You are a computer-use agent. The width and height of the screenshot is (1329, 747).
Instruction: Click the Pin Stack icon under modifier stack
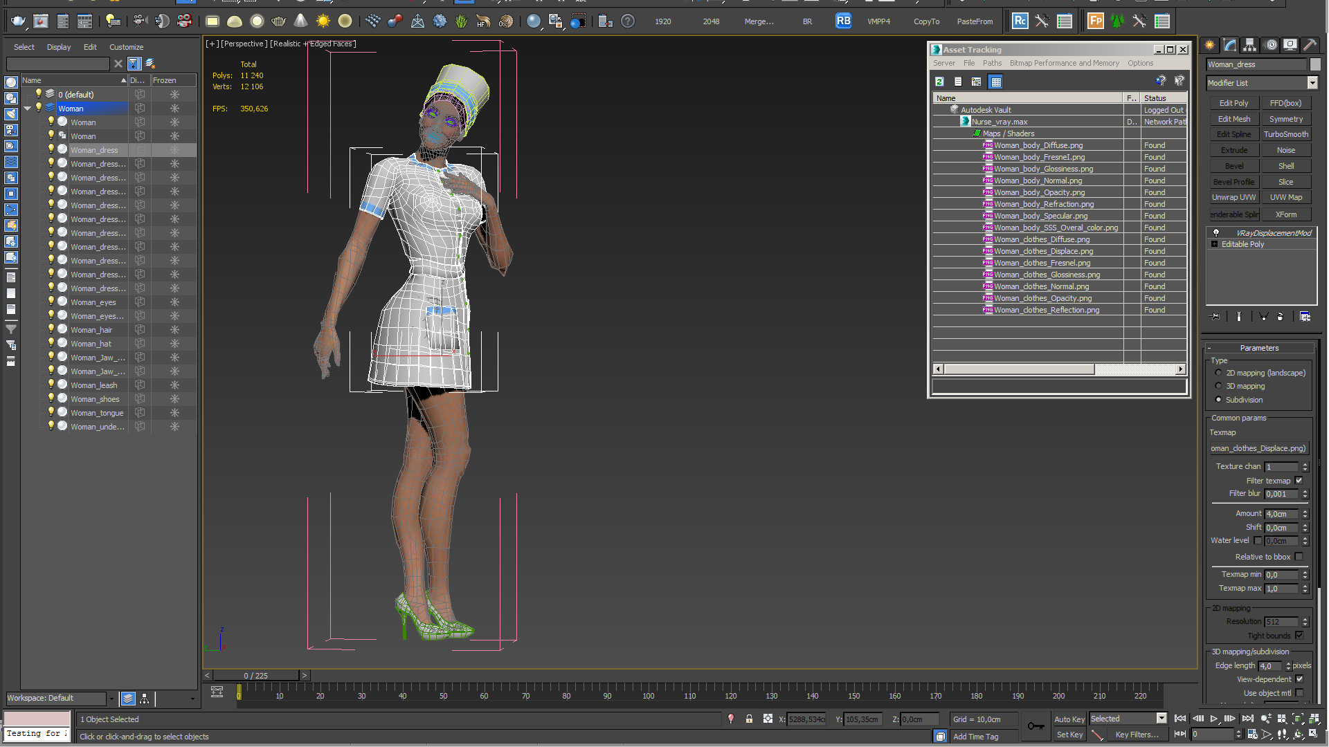[1215, 316]
